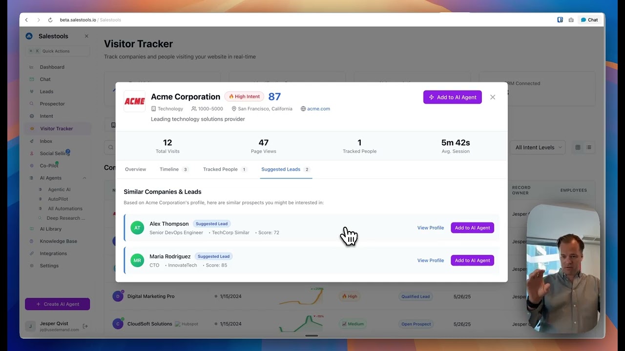
Task: Close the Acme Corporation dialog
Action: 493,97
